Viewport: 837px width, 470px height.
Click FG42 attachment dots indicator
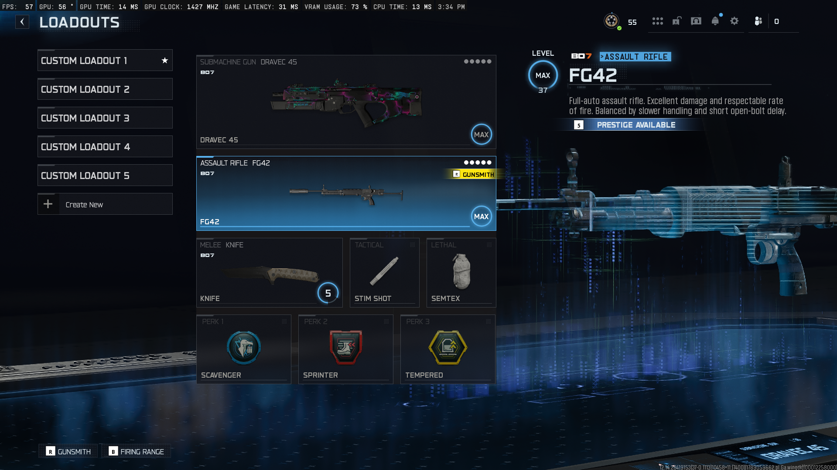(x=478, y=162)
